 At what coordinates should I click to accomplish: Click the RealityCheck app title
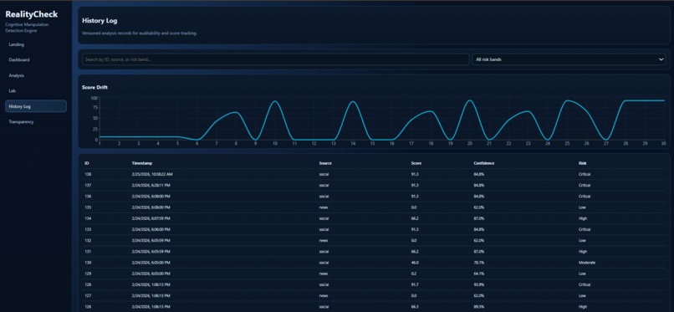tap(32, 14)
